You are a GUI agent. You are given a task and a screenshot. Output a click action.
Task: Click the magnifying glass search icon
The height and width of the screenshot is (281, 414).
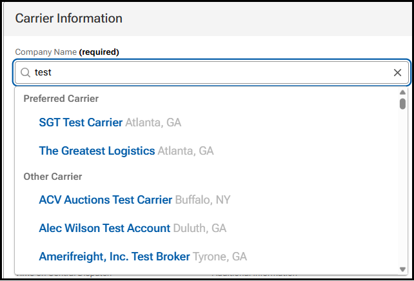(x=25, y=73)
